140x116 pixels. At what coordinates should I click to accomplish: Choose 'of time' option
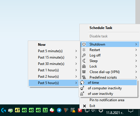[108, 83]
